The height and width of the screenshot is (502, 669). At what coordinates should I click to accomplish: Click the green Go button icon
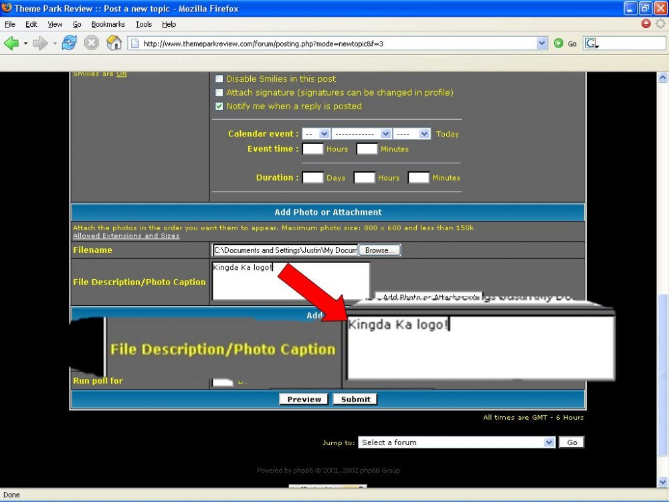[x=559, y=44]
